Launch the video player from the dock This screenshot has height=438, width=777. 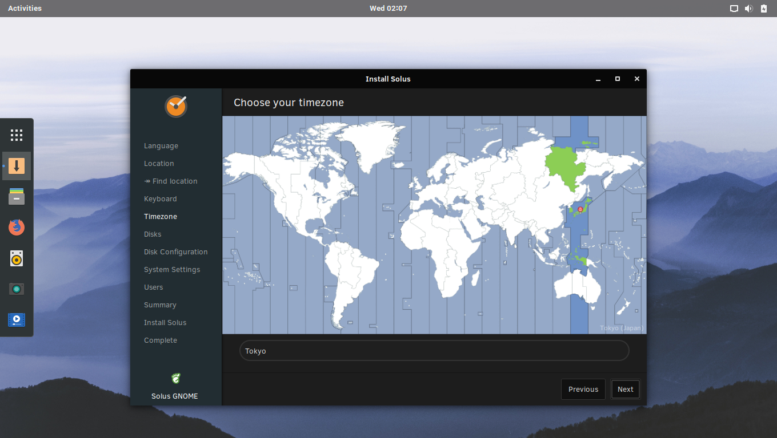point(17,319)
